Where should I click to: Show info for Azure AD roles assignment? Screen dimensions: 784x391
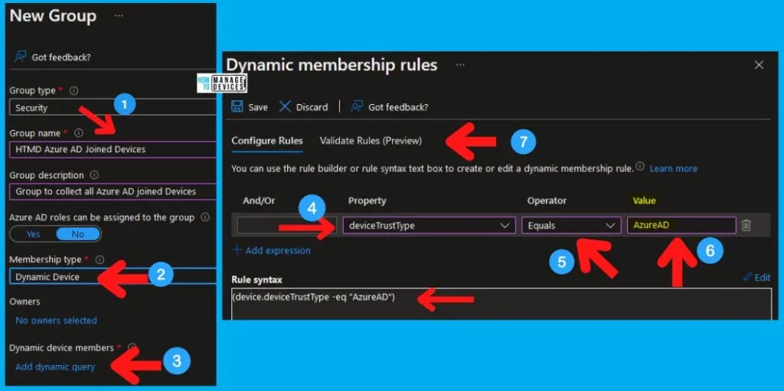coord(204,217)
